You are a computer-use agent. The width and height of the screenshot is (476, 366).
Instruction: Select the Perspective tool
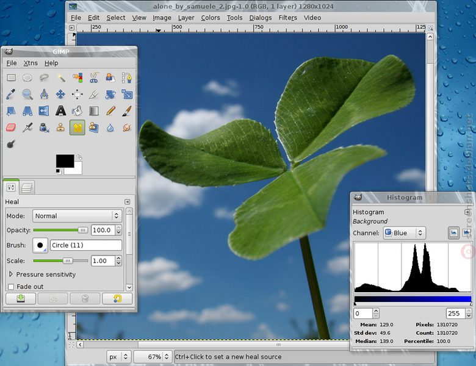coord(27,111)
